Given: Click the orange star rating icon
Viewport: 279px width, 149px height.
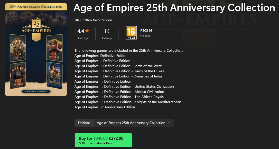Looking at the screenshot, I should pyautogui.click(x=87, y=31).
